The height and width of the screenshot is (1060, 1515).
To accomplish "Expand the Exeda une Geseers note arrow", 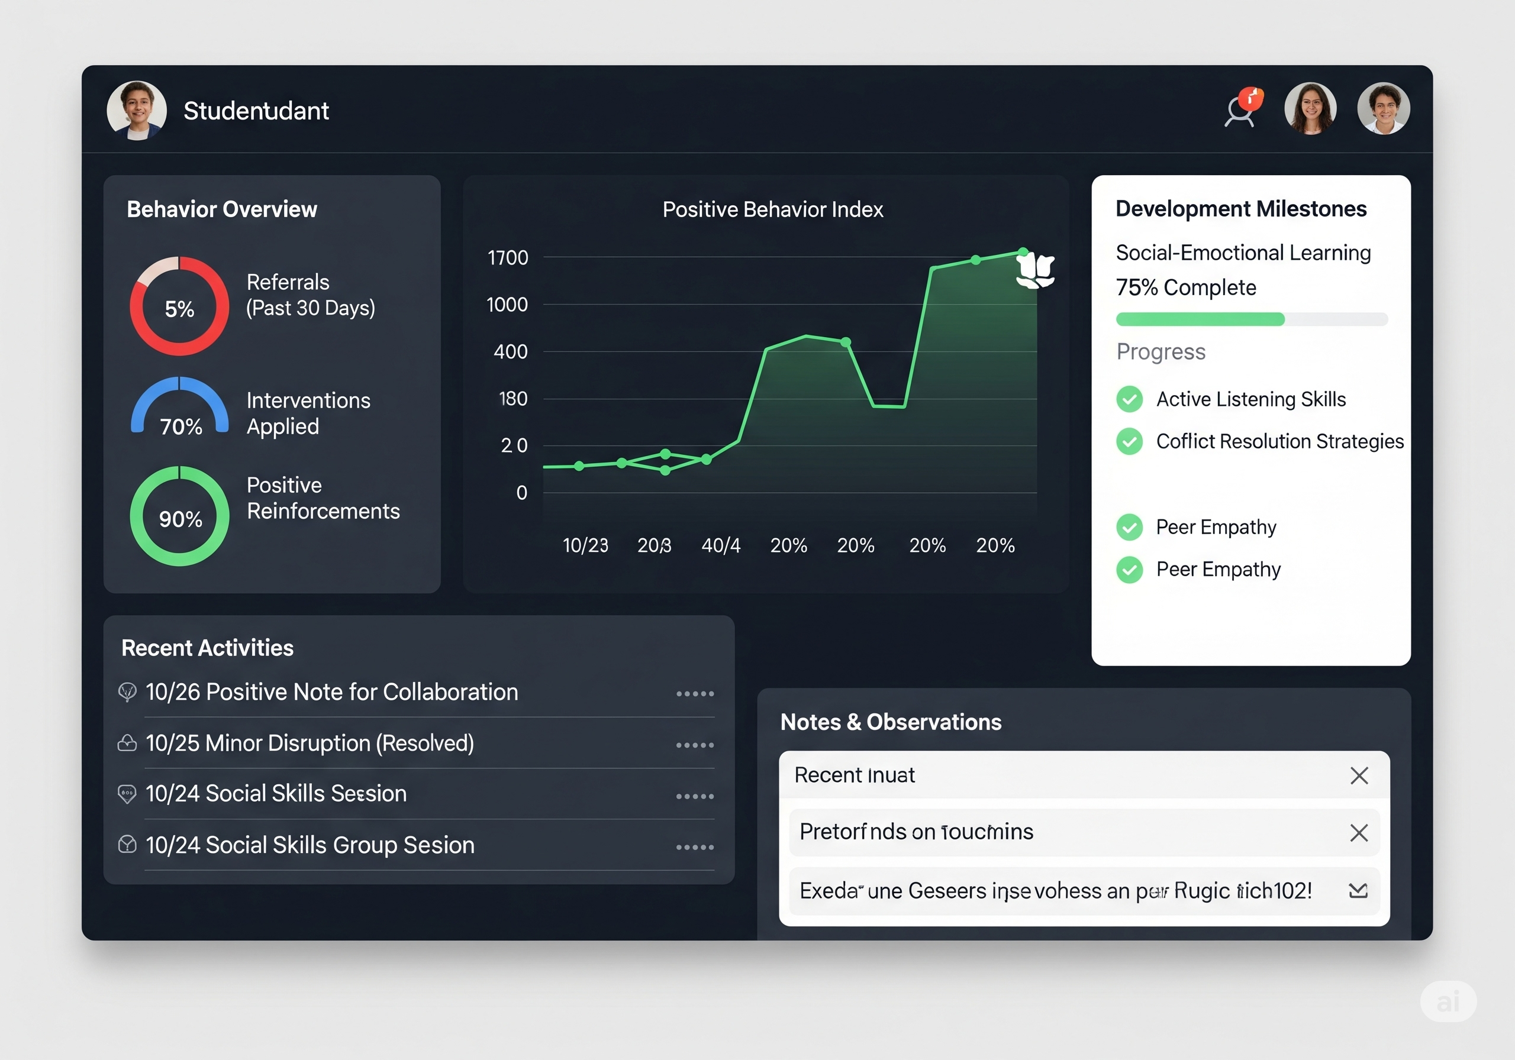I will coord(1358,891).
